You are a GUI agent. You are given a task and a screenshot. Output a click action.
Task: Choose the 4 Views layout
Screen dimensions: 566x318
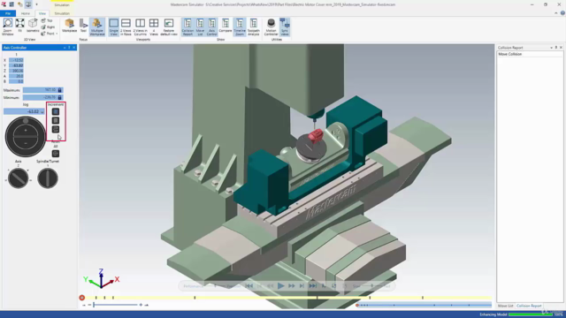[x=154, y=26]
